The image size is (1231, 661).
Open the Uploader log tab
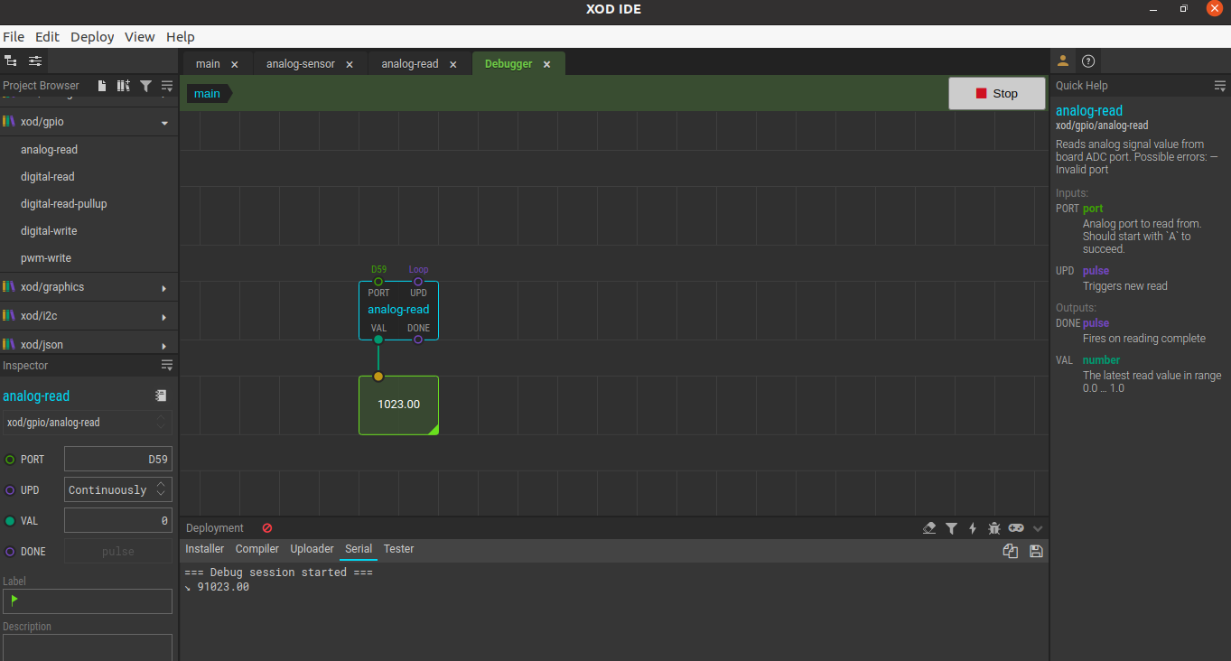click(x=312, y=549)
